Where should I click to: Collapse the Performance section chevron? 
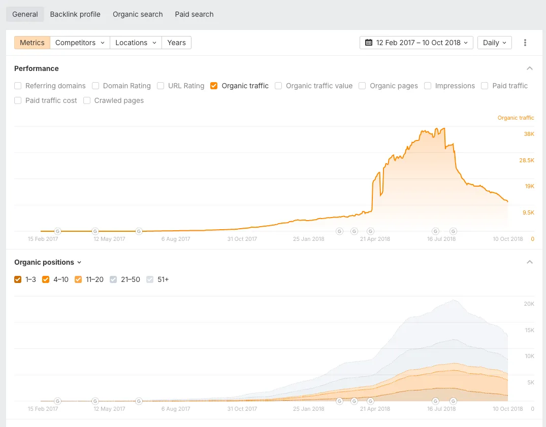pyautogui.click(x=530, y=68)
